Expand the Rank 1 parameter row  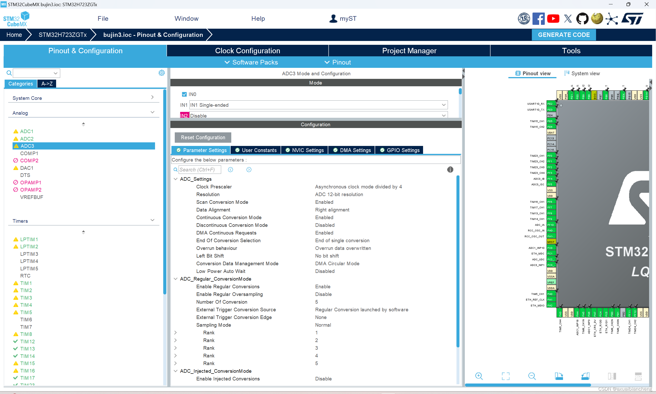pos(175,333)
